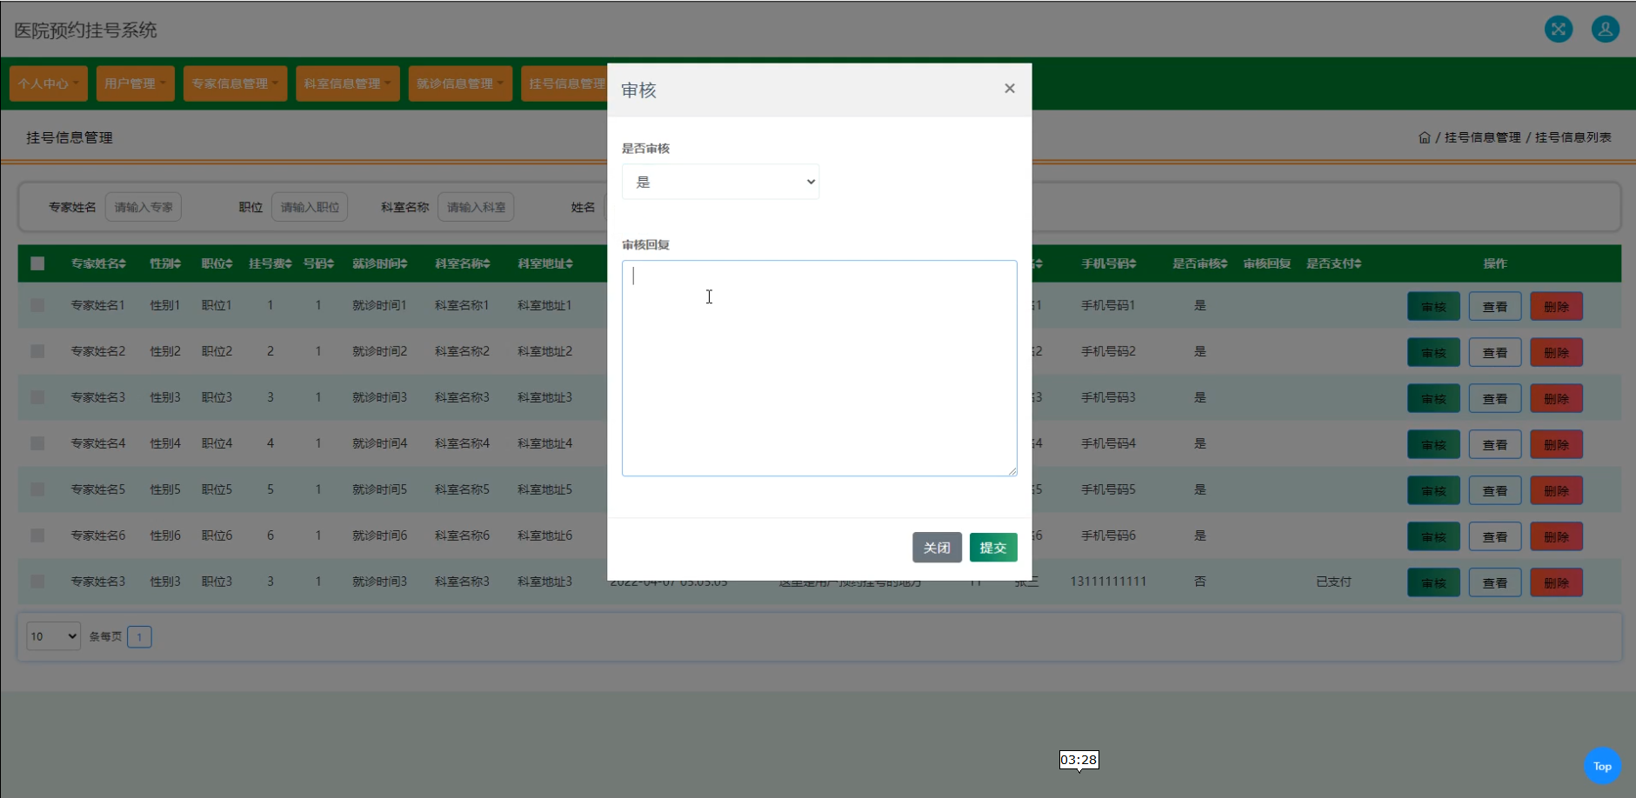The width and height of the screenshot is (1636, 798).
Task: Open the user avatar icon in header
Action: (x=1605, y=29)
